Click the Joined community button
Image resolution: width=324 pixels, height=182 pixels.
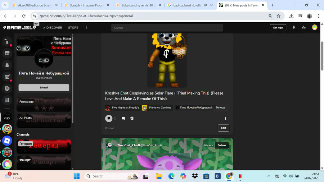pos(44,87)
